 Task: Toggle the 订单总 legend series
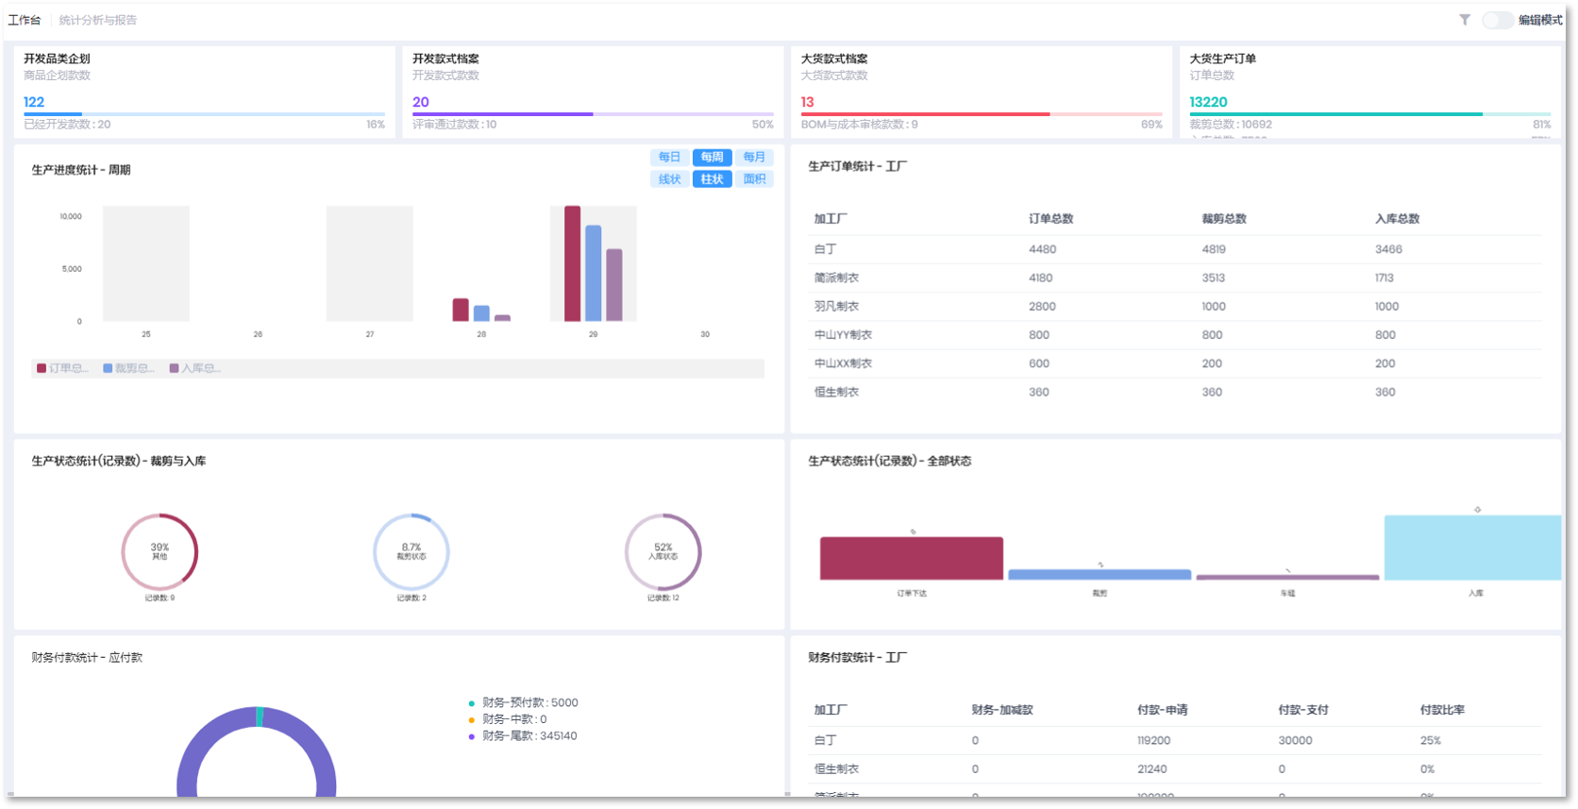coord(62,368)
